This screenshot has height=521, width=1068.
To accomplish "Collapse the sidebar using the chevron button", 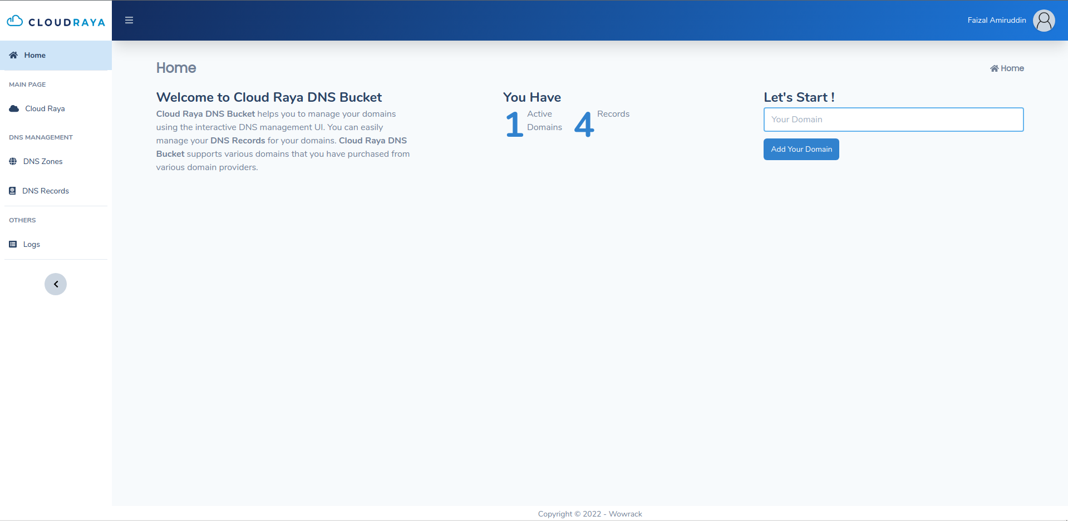I will [55, 284].
